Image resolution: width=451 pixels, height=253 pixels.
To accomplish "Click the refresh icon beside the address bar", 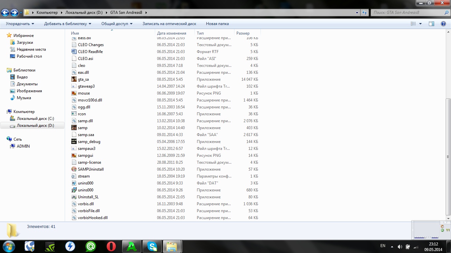I will (x=364, y=13).
